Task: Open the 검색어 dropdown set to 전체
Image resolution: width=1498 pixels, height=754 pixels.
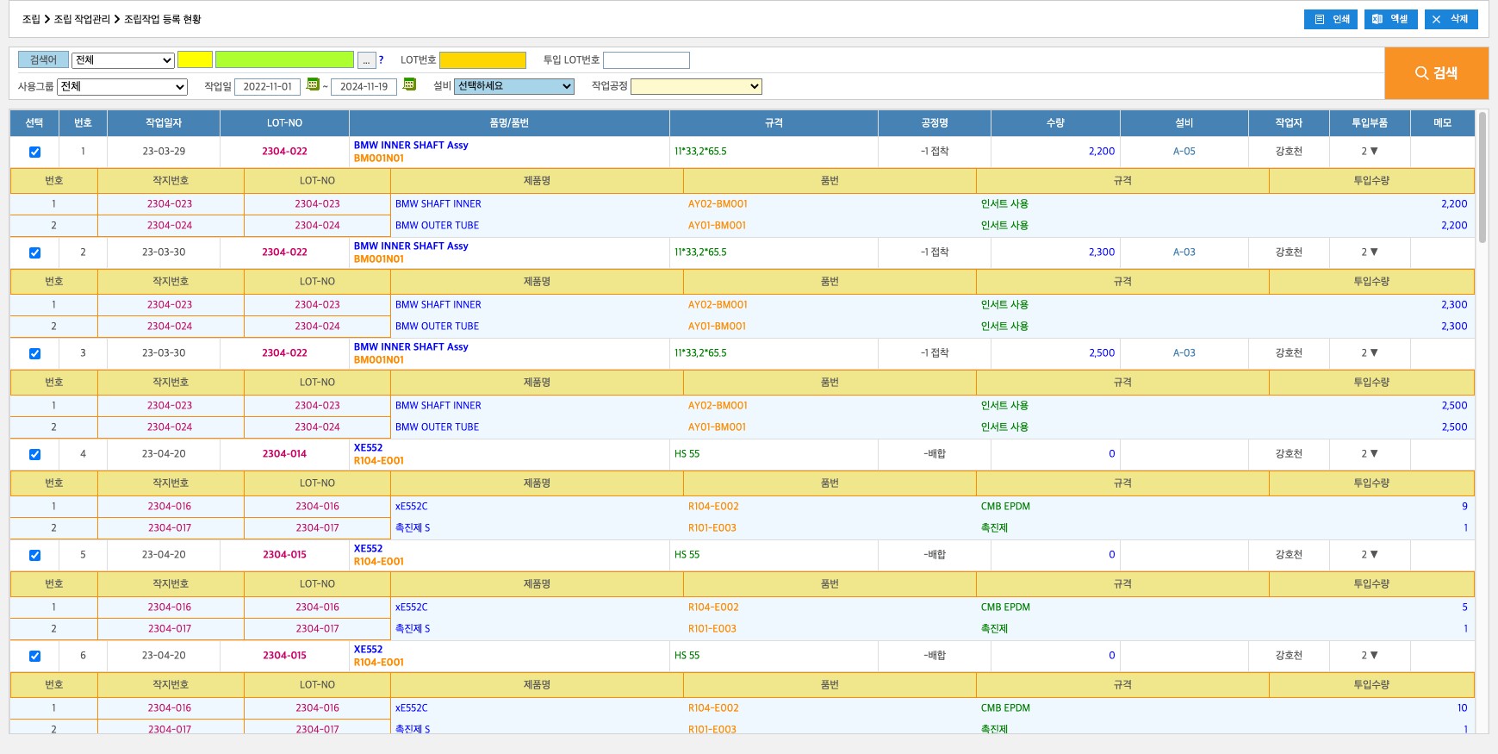Action: point(122,60)
